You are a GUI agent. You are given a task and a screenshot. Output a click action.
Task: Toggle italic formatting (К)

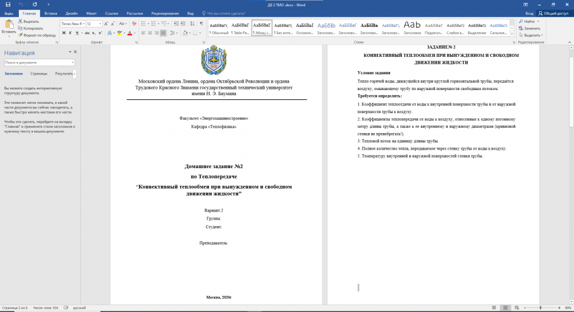(70, 33)
